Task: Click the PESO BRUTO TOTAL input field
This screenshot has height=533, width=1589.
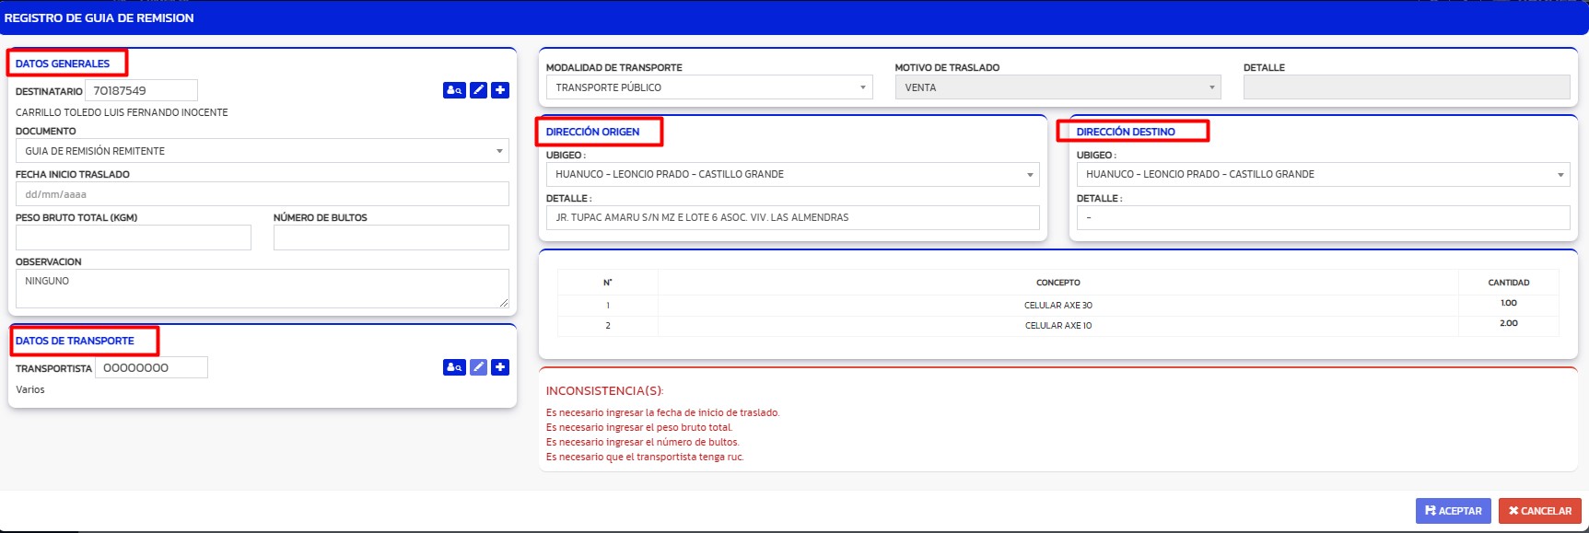Action: click(134, 238)
